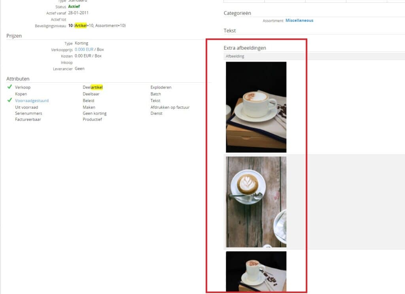Toggle the Exploderen attribute
Screen dimensions: 405x294
[x=161, y=87]
